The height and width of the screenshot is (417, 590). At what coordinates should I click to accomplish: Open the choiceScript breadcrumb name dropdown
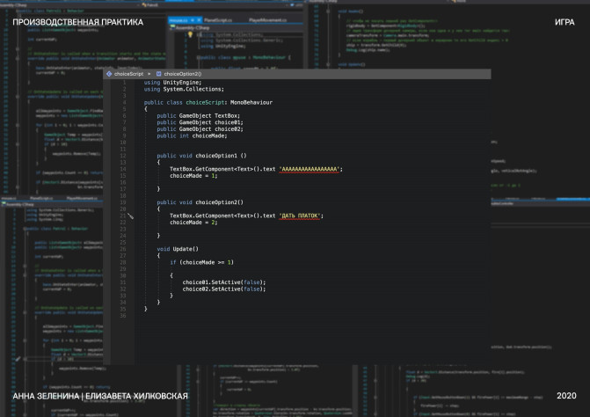[x=128, y=74]
